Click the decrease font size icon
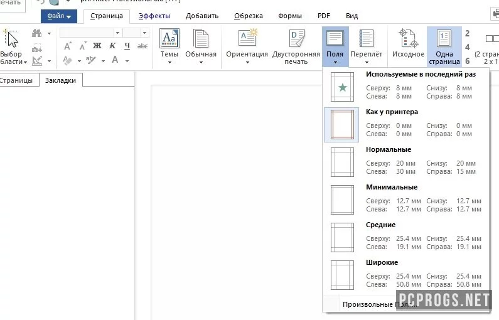The image size is (499, 320). pos(83,46)
